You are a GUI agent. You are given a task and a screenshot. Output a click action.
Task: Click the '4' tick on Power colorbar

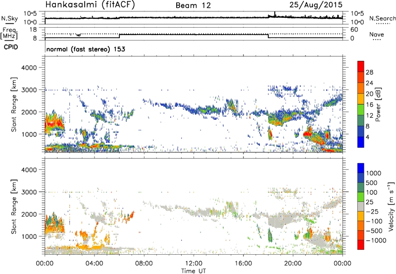click(367, 137)
